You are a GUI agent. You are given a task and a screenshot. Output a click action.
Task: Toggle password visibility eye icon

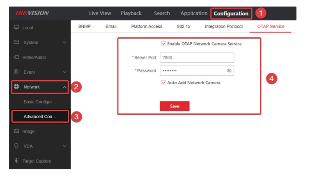(x=229, y=70)
